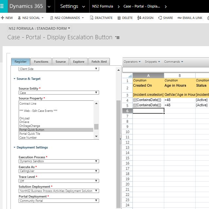Screen dimensions: 209x209
Task: Click the N52 Formula breadcrumb link
Action: 103,6
